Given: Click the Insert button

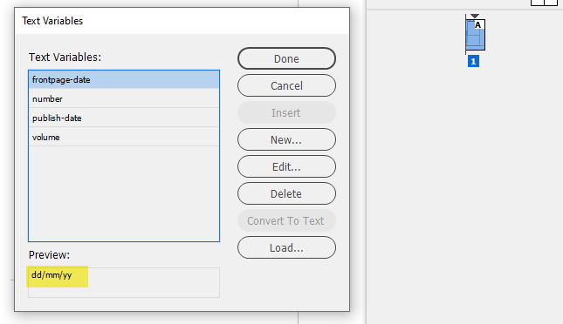Looking at the screenshot, I should [x=286, y=113].
